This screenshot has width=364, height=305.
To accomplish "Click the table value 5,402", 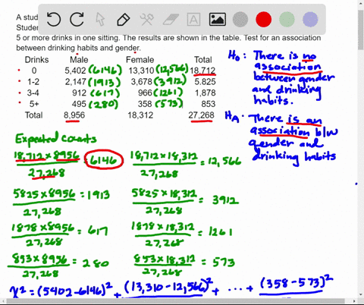I will 76,71.
